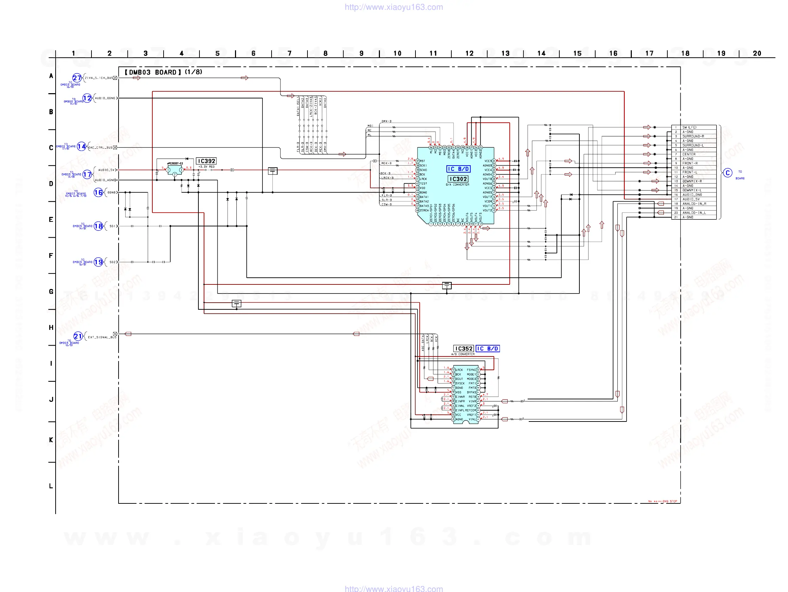Click circled connector number 16
Image resolution: width=788 pixels, height=592 pixels.
point(98,193)
